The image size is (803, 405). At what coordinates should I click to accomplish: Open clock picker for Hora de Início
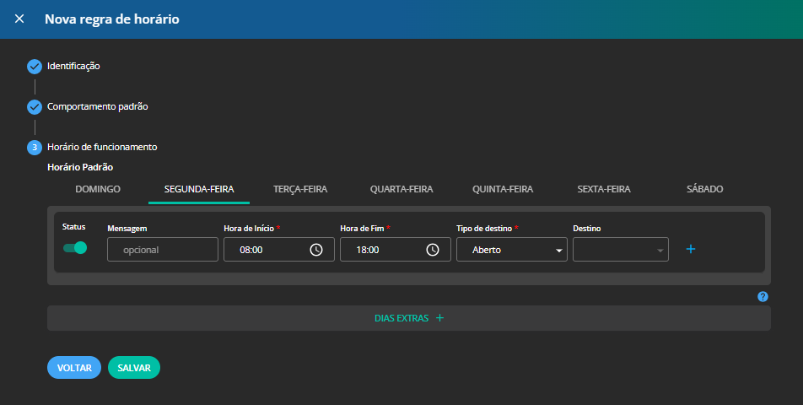[x=316, y=250]
